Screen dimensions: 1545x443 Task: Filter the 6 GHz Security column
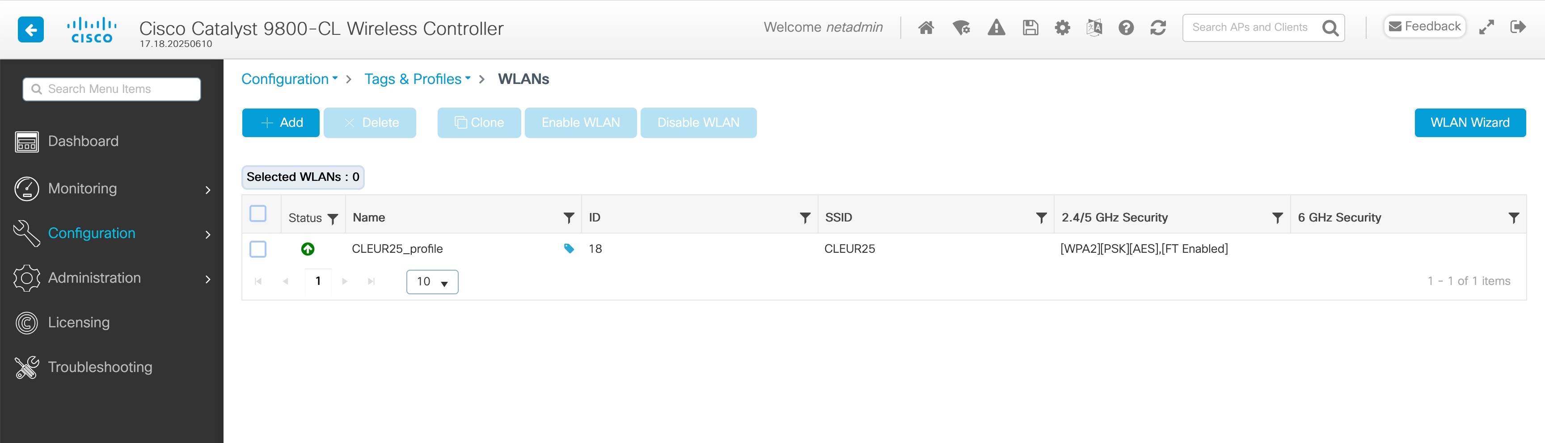(1514, 217)
